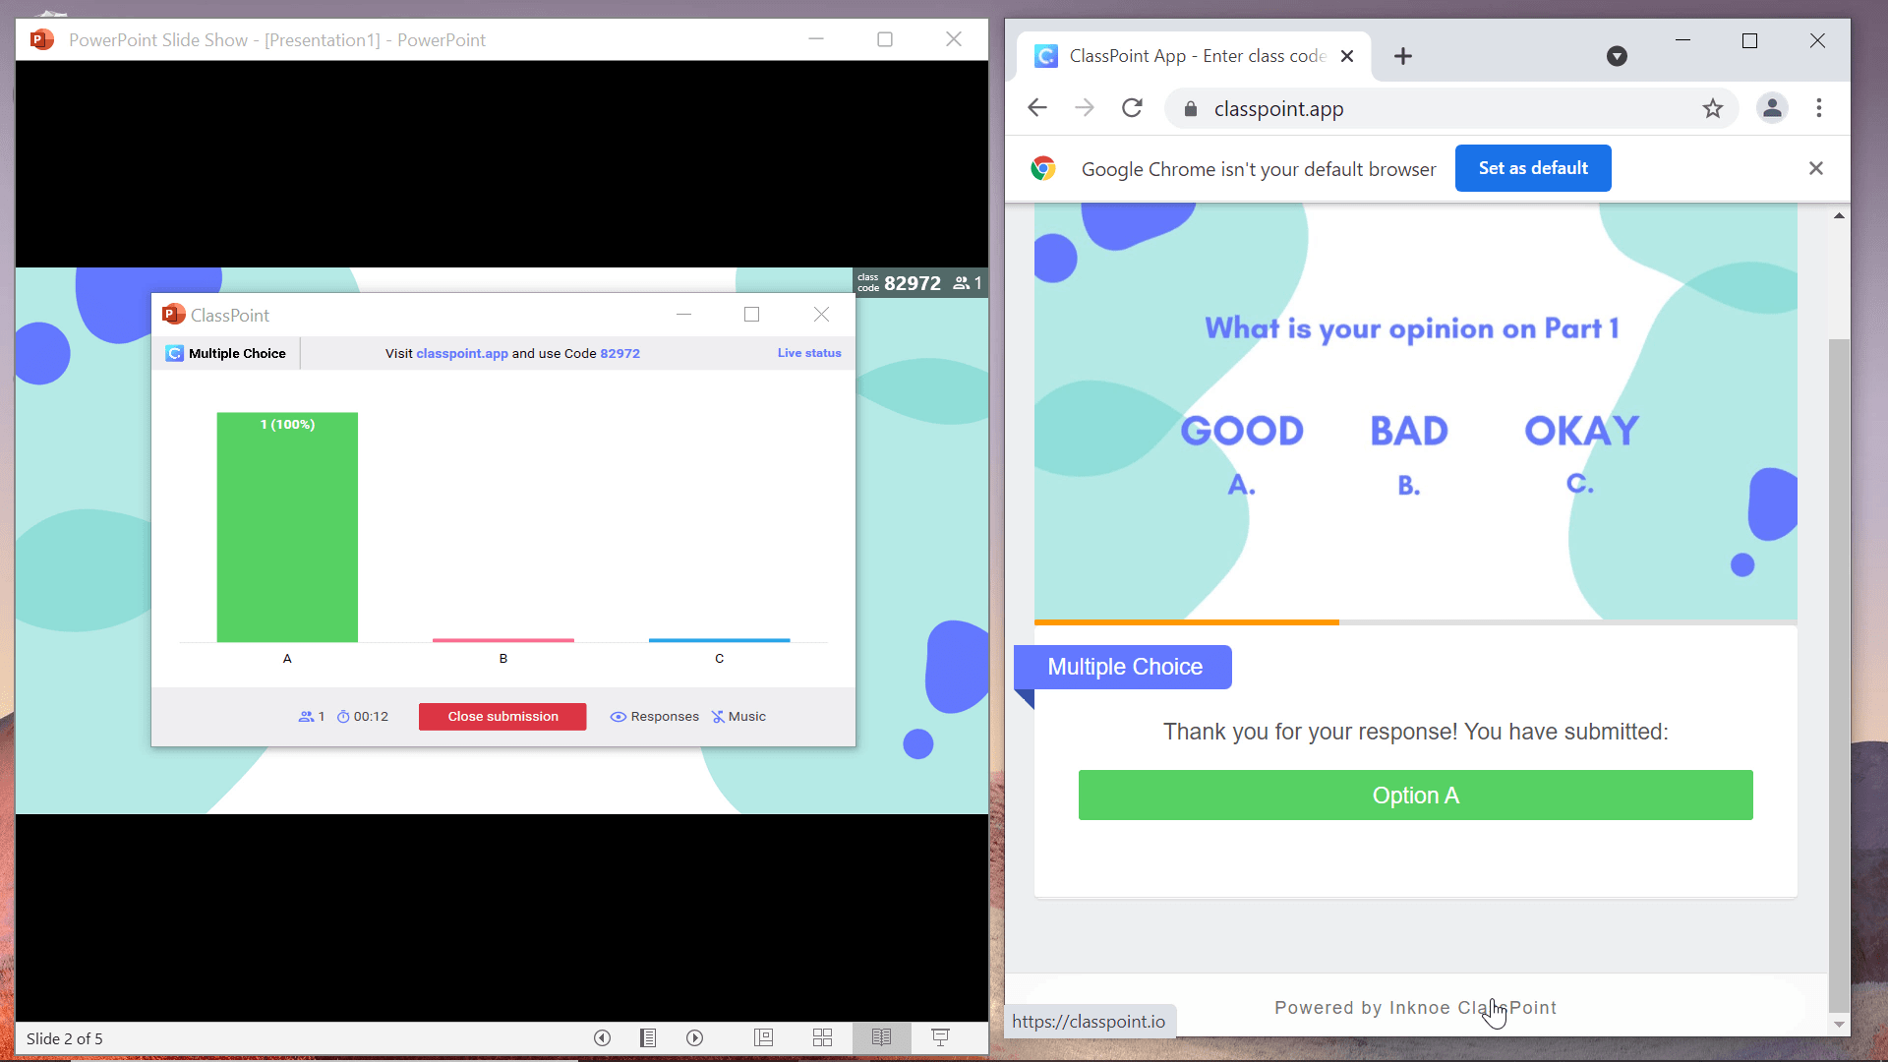Click the Close submission red button
This screenshot has width=1888, height=1062.
(x=503, y=716)
